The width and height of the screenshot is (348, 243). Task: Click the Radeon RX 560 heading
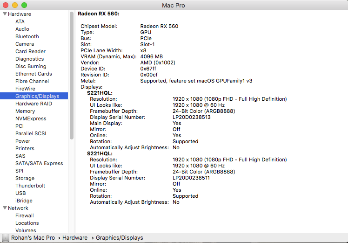pos(99,14)
